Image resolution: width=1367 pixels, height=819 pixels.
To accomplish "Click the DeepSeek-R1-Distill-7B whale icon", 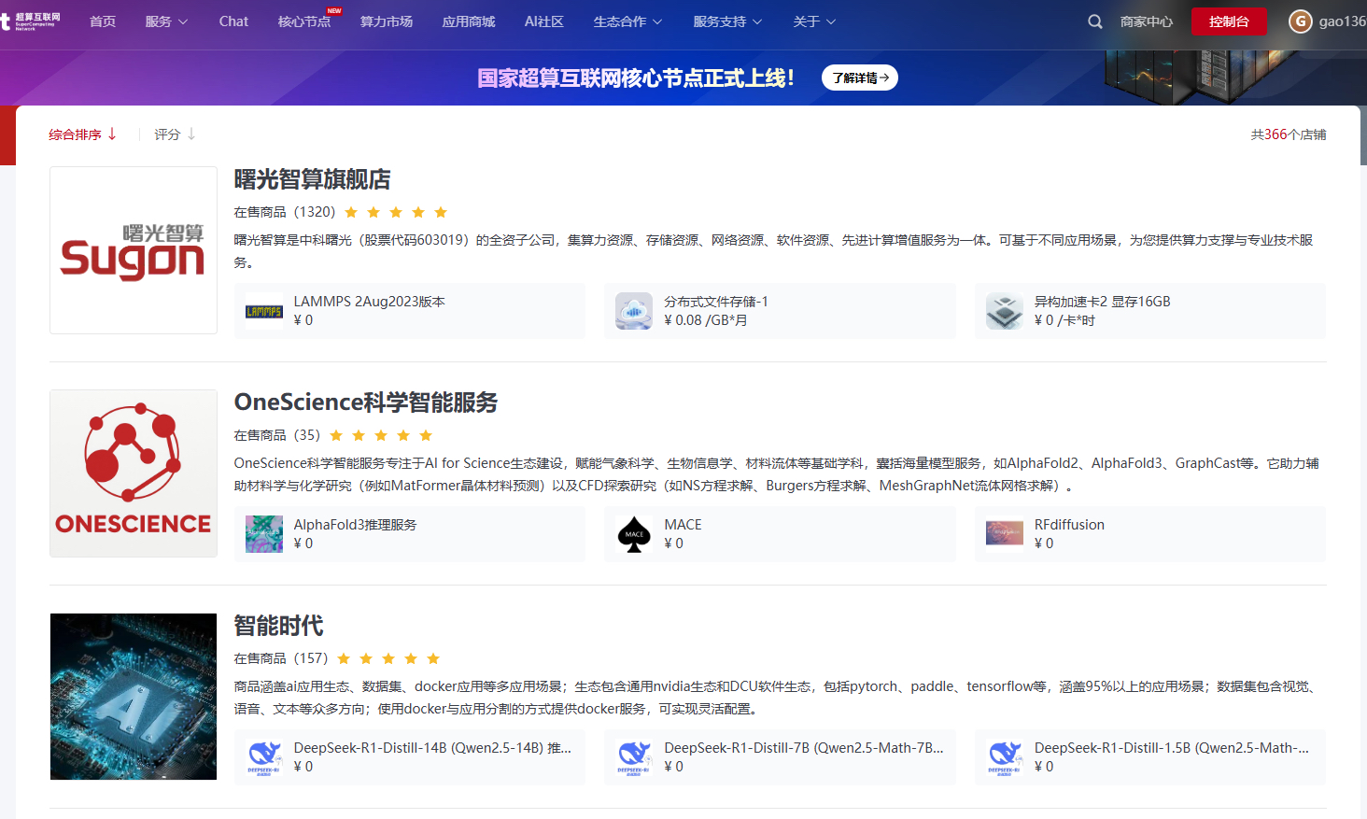I will click(634, 757).
